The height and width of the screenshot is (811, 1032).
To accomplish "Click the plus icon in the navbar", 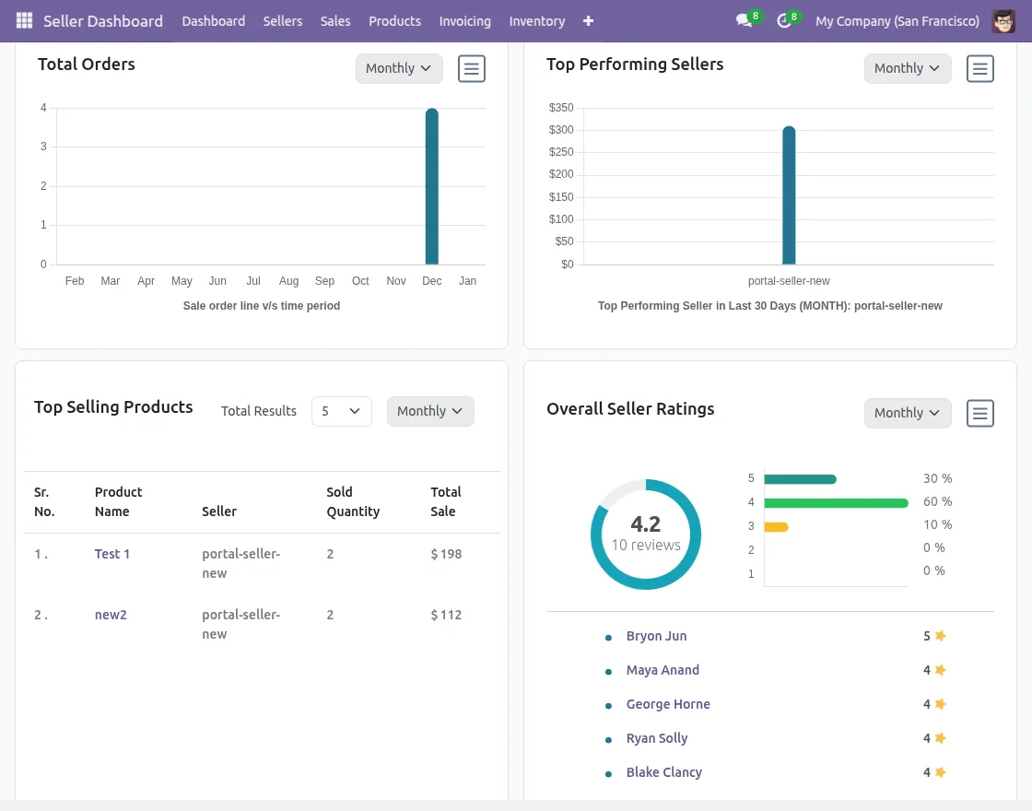I will [588, 20].
